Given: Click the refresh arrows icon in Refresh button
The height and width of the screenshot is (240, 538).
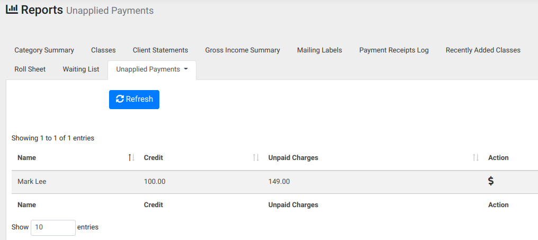Looking at the screenshot, I should click(120, 99).
